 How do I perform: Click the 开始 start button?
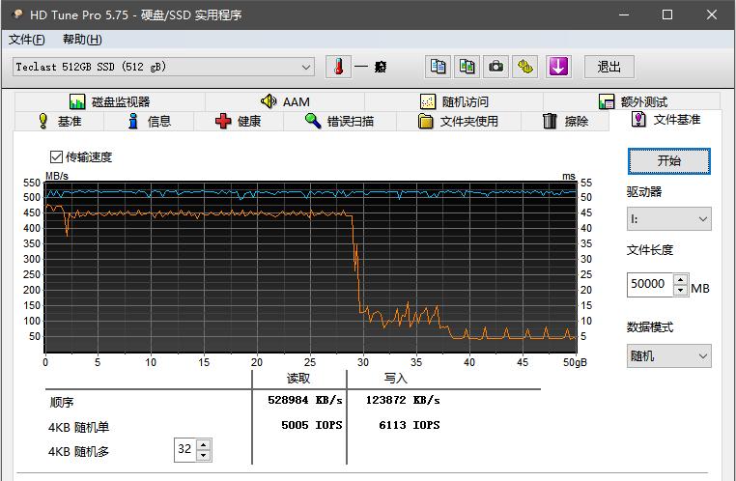pyautogui.click(x=669, y=161)
